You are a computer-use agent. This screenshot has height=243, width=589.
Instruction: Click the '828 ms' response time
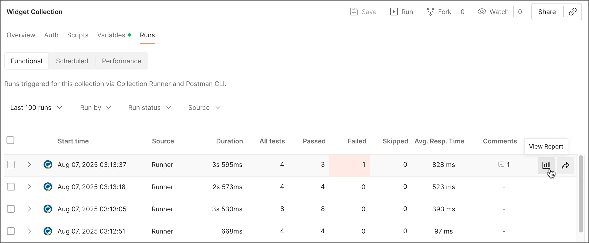[444, 165]
